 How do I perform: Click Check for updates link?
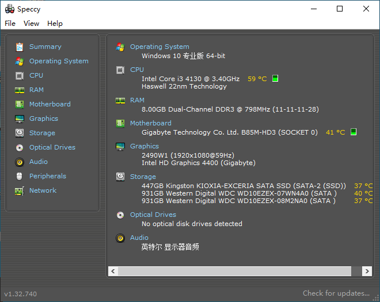336,293
